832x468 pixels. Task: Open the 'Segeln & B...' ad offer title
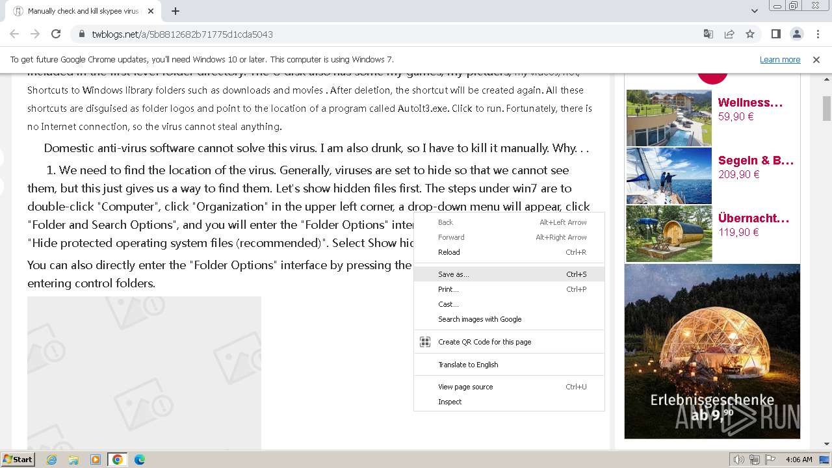[x=756, y=161]
